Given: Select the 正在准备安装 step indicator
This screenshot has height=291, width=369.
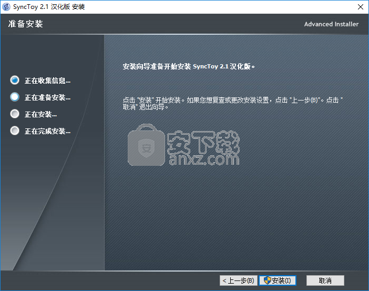Looking at the screenshot, I should pyautogui.click(x=15, y=97).
